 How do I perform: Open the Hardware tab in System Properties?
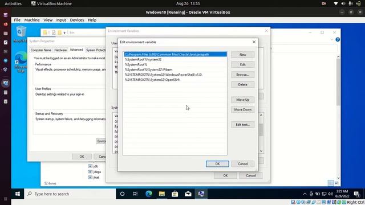pos(60,50)
